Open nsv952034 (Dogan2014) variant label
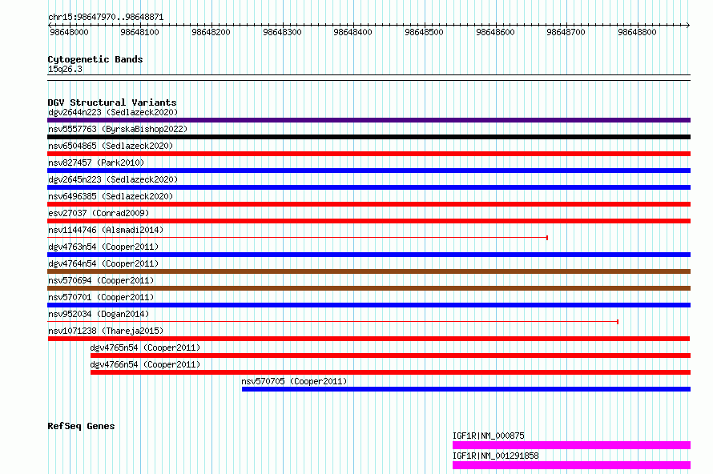Viewport: 713px width, 474px height. (x=99, y=314)
